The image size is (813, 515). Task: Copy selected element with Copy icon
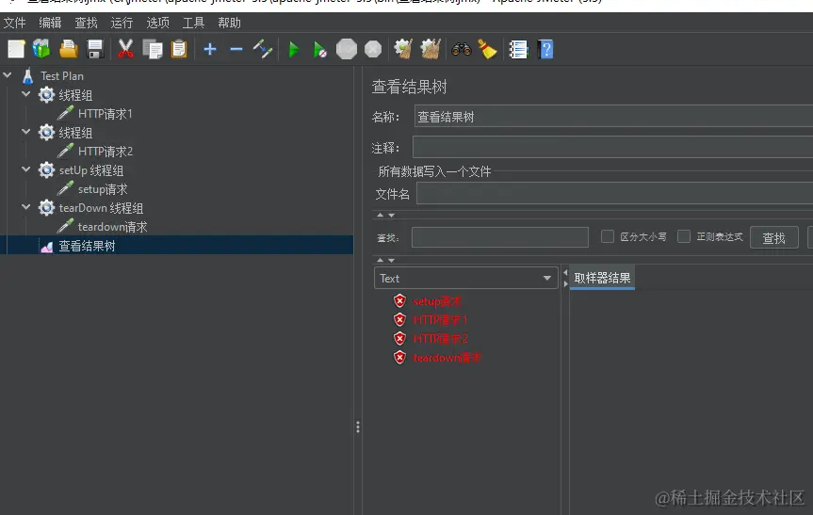tap(153, 49)
